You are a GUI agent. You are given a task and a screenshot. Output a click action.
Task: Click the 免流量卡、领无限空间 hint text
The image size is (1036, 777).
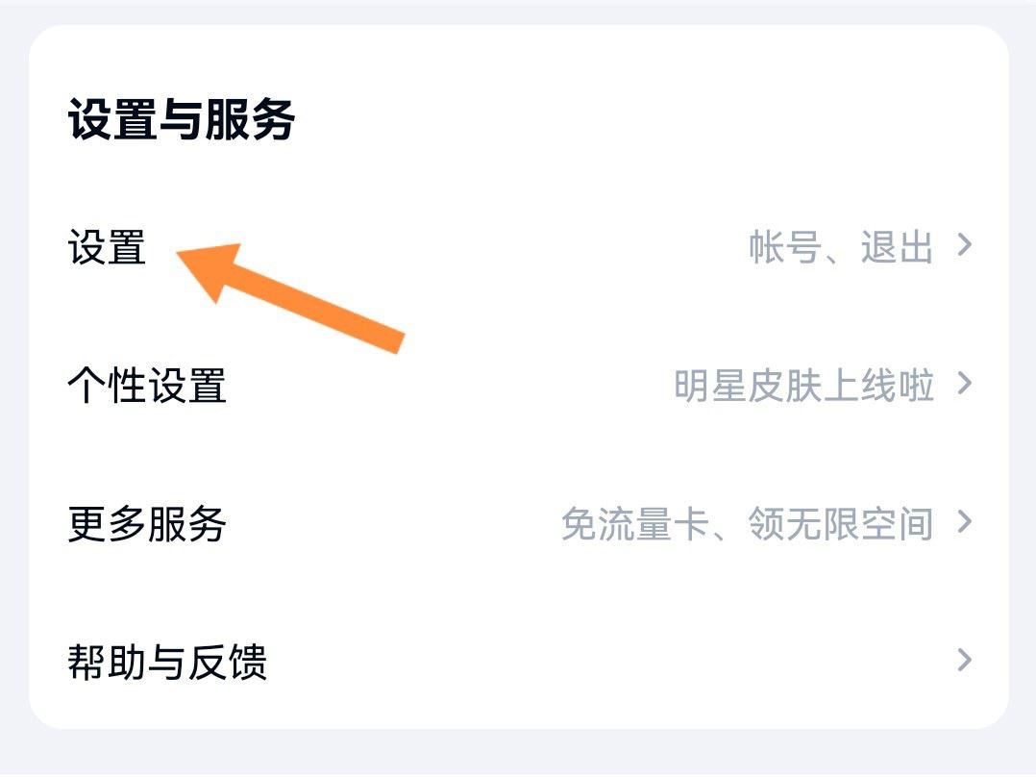point(748,524)
